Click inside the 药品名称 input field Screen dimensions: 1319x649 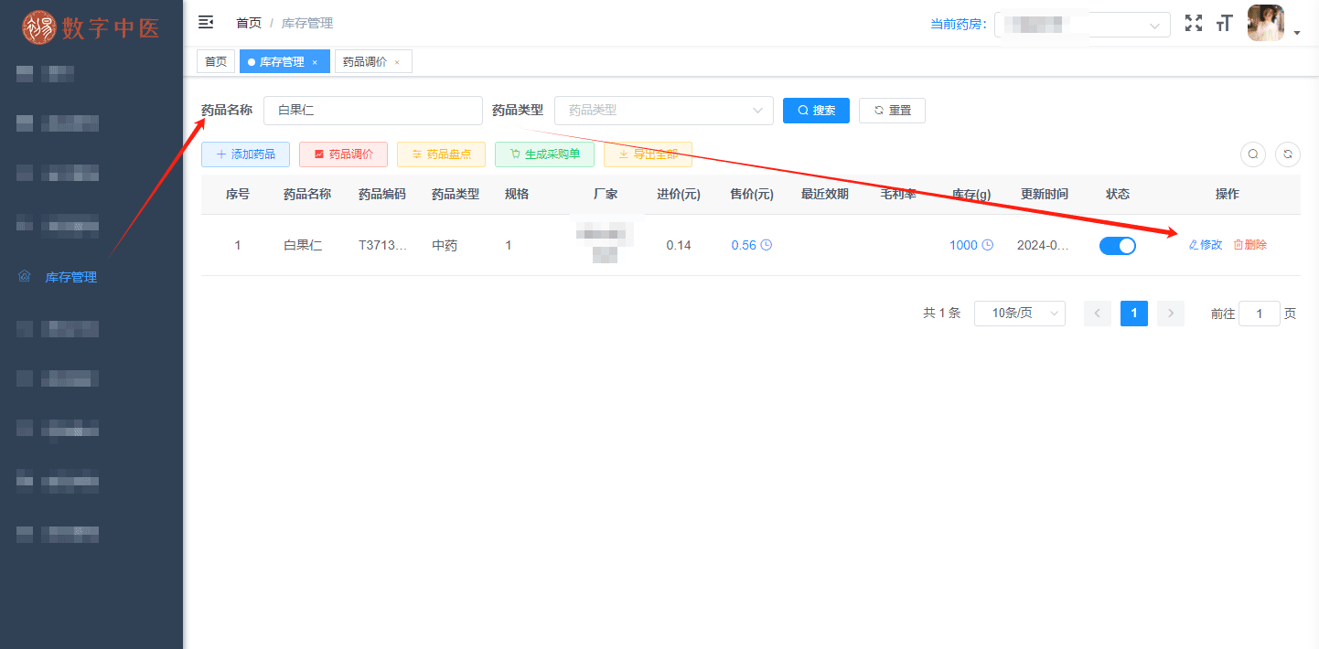pos(372,110)
